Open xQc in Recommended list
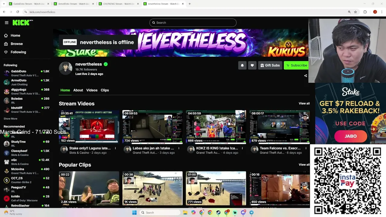 (x=27, y=162)
